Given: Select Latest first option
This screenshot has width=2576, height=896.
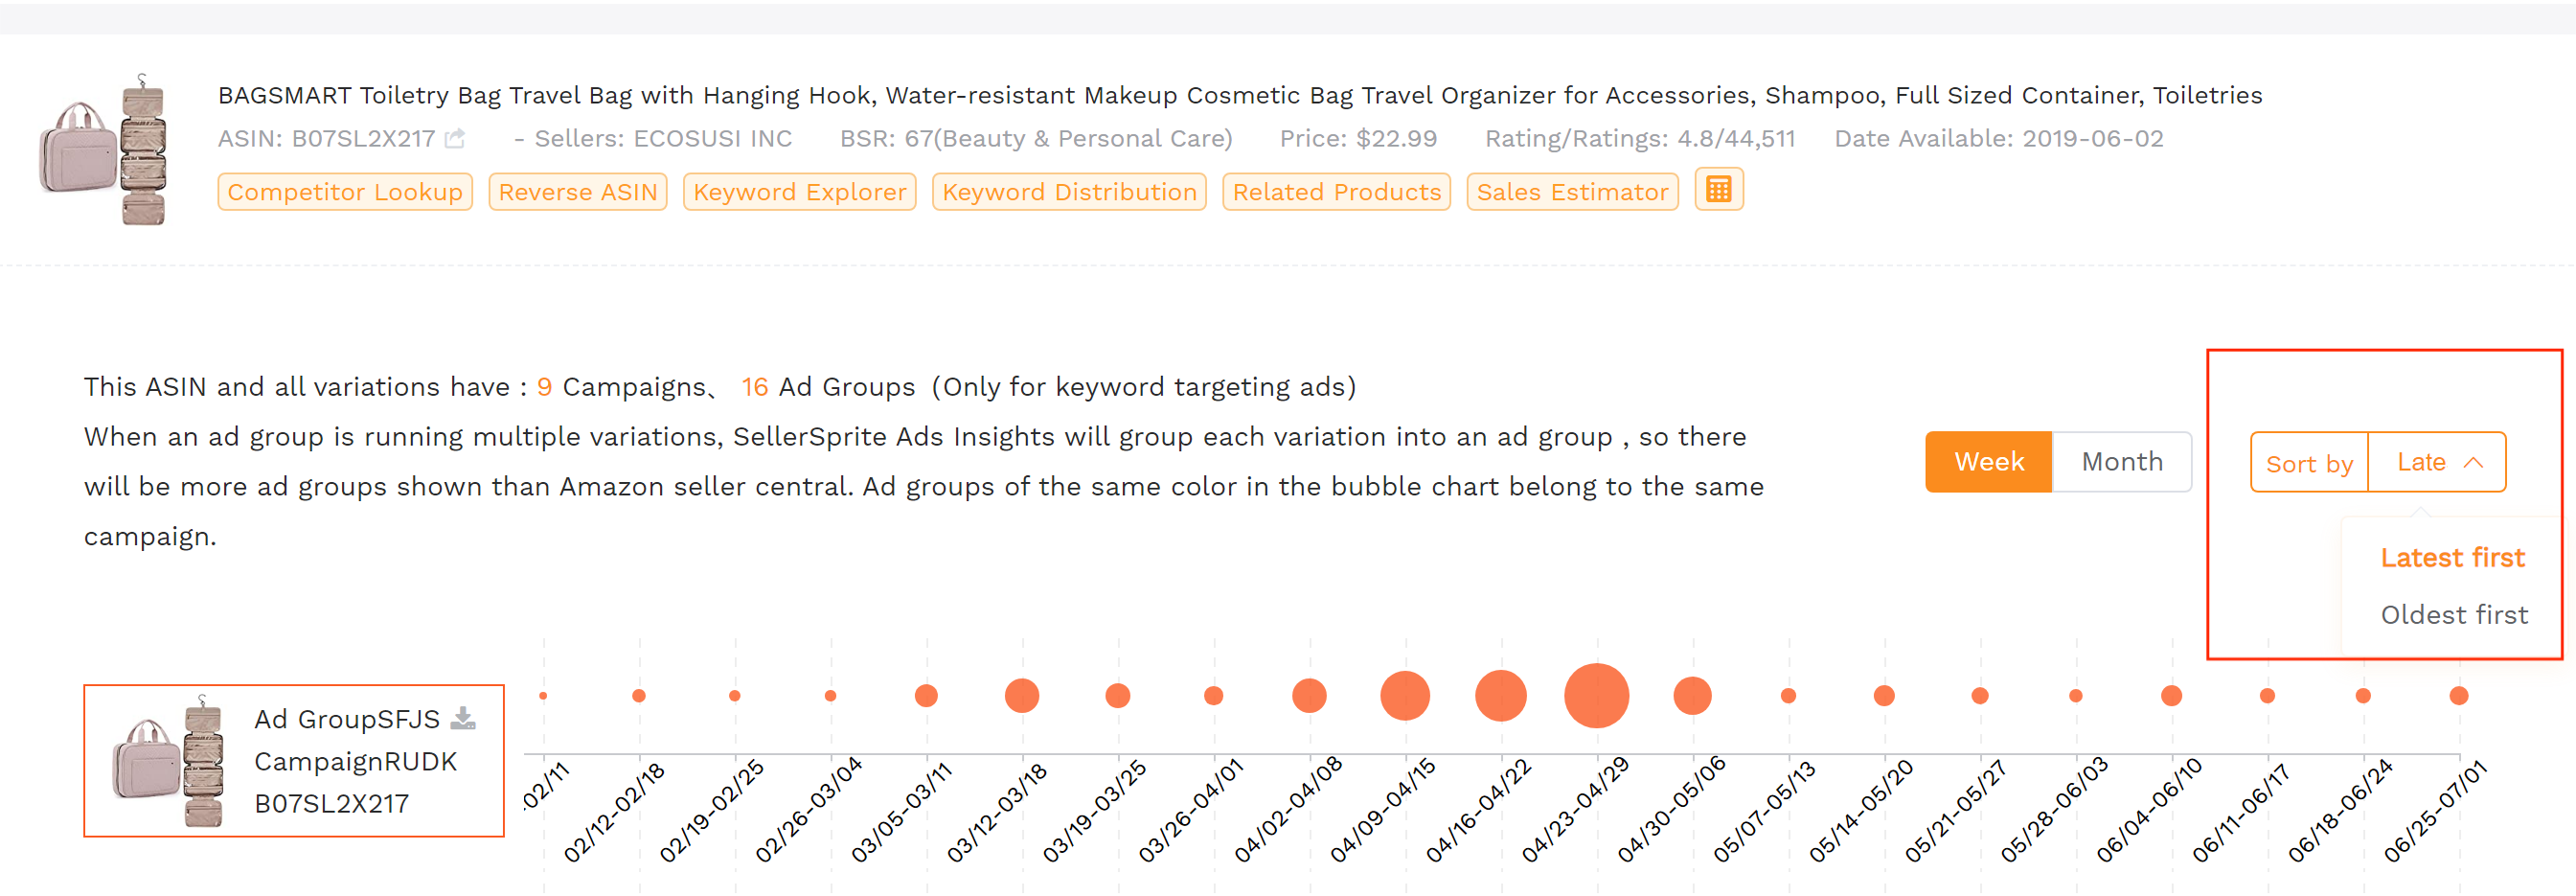Looking at the screenshot, I should click(x=2452, y=558).
